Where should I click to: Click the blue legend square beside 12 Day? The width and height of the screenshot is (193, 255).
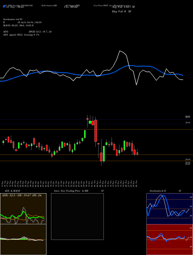[x=4, y=7]
